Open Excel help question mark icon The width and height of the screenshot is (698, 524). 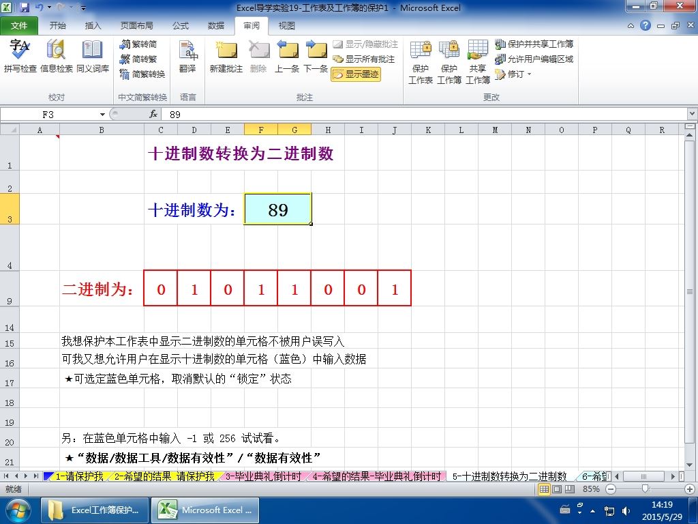(645, 25)
